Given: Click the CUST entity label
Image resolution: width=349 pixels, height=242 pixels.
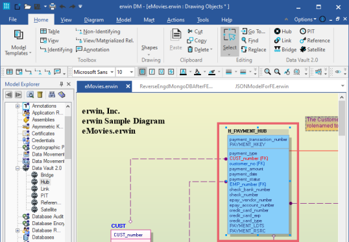Looking at the screenshot, I should pyautogui.click(x=119, y=226).
